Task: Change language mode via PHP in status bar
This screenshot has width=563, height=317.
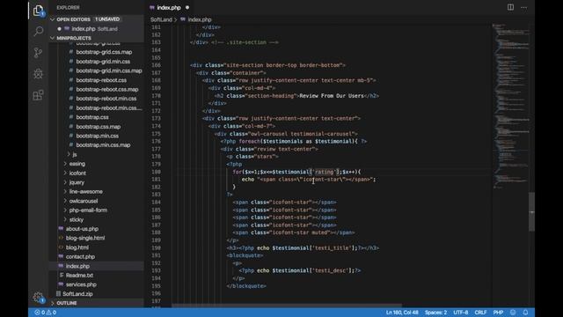Action: click(x=498, y=313)
